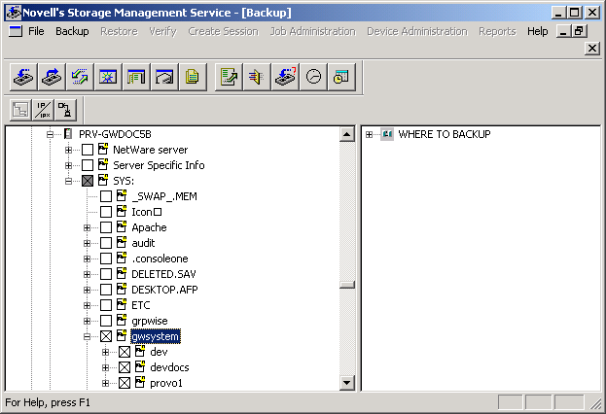Expand the Server Specific Info node

point(68,165)
